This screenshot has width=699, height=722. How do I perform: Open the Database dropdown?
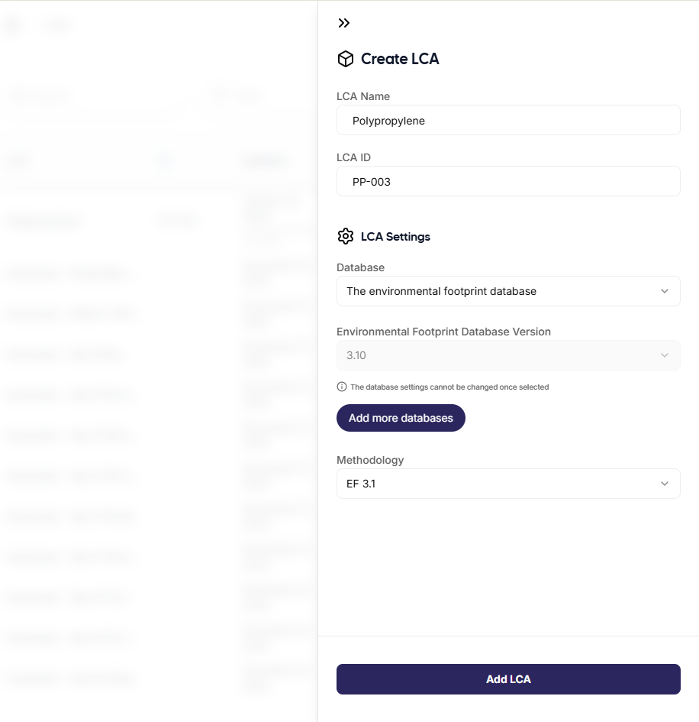point(508,291)
